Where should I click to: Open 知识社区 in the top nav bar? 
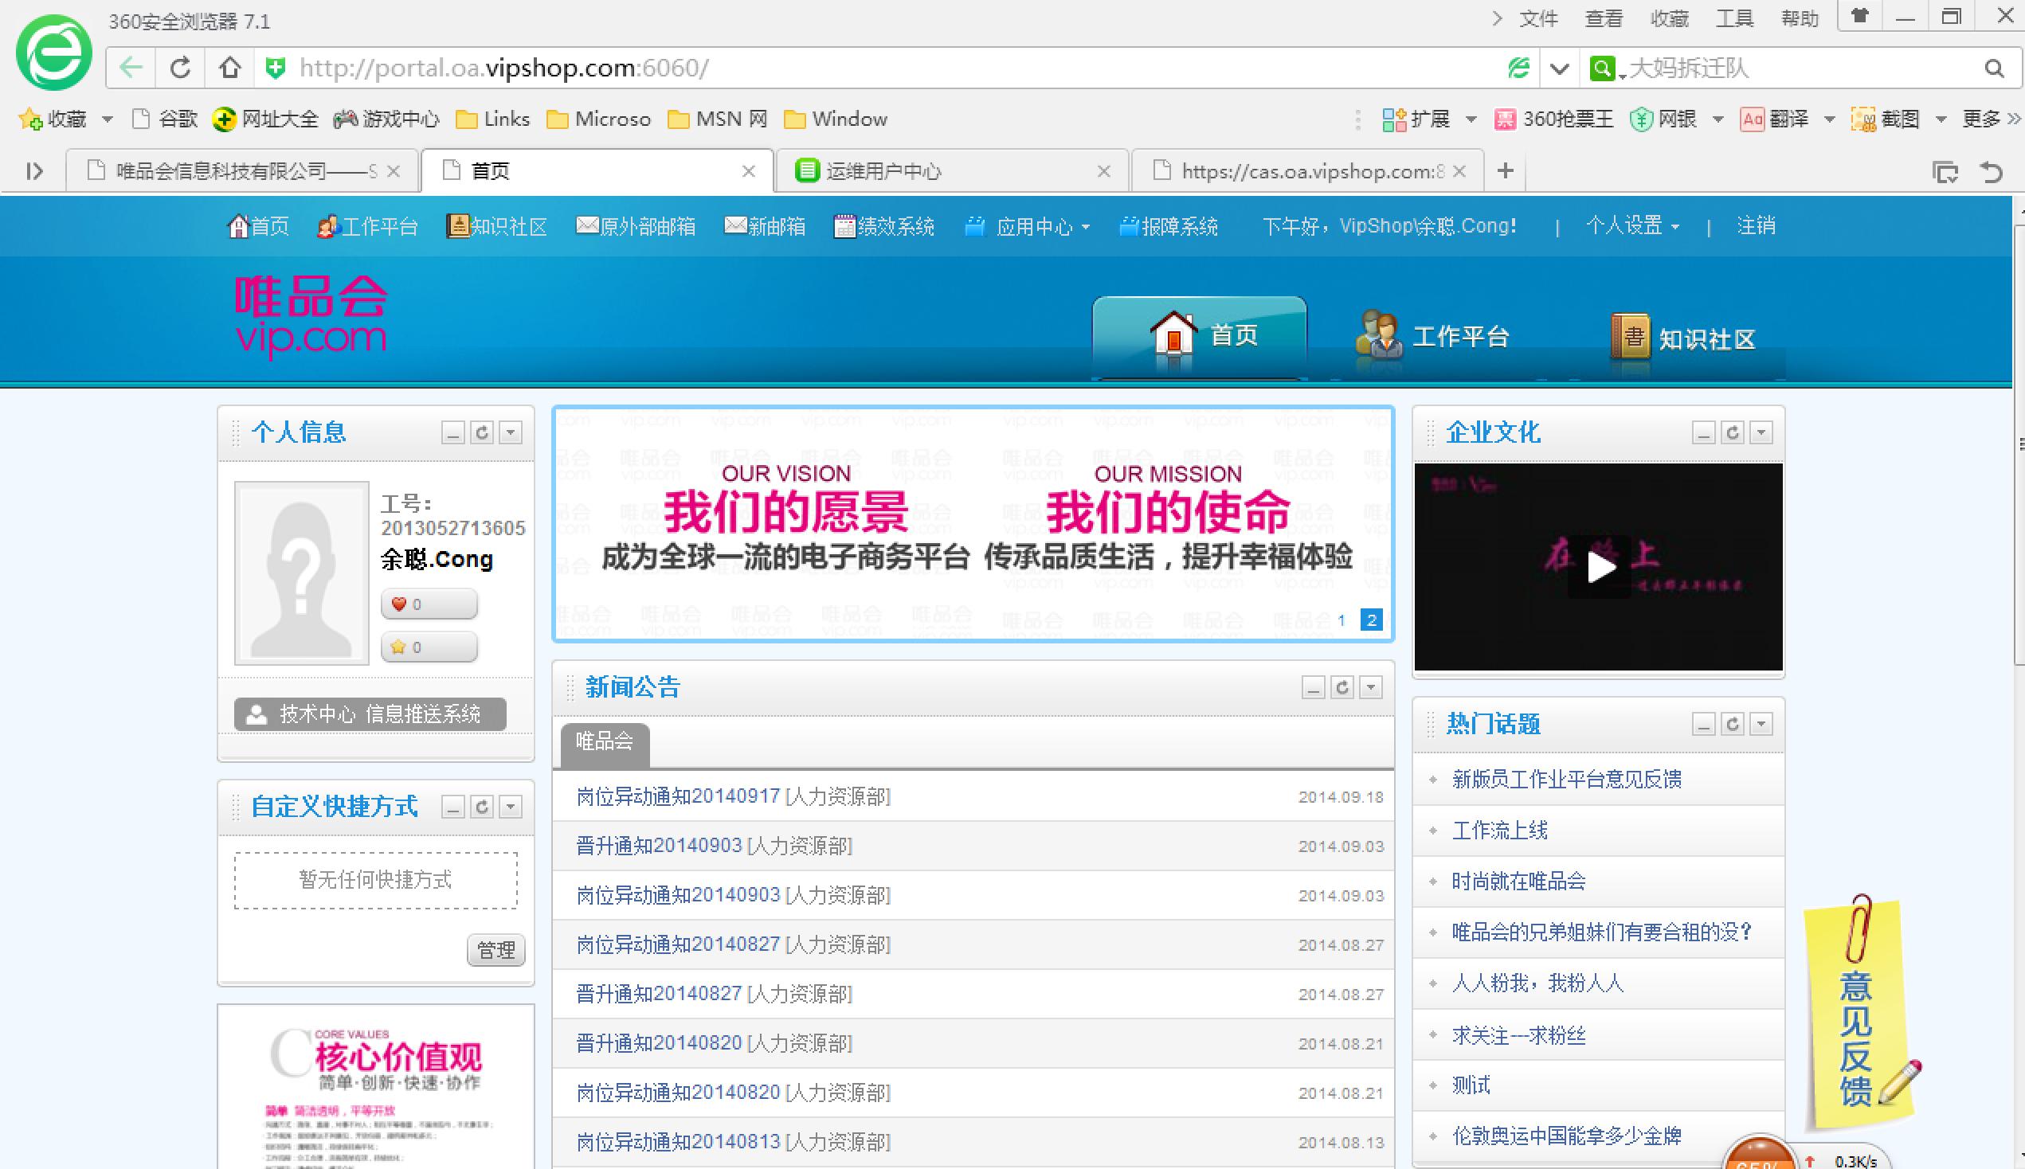[496, 226]
